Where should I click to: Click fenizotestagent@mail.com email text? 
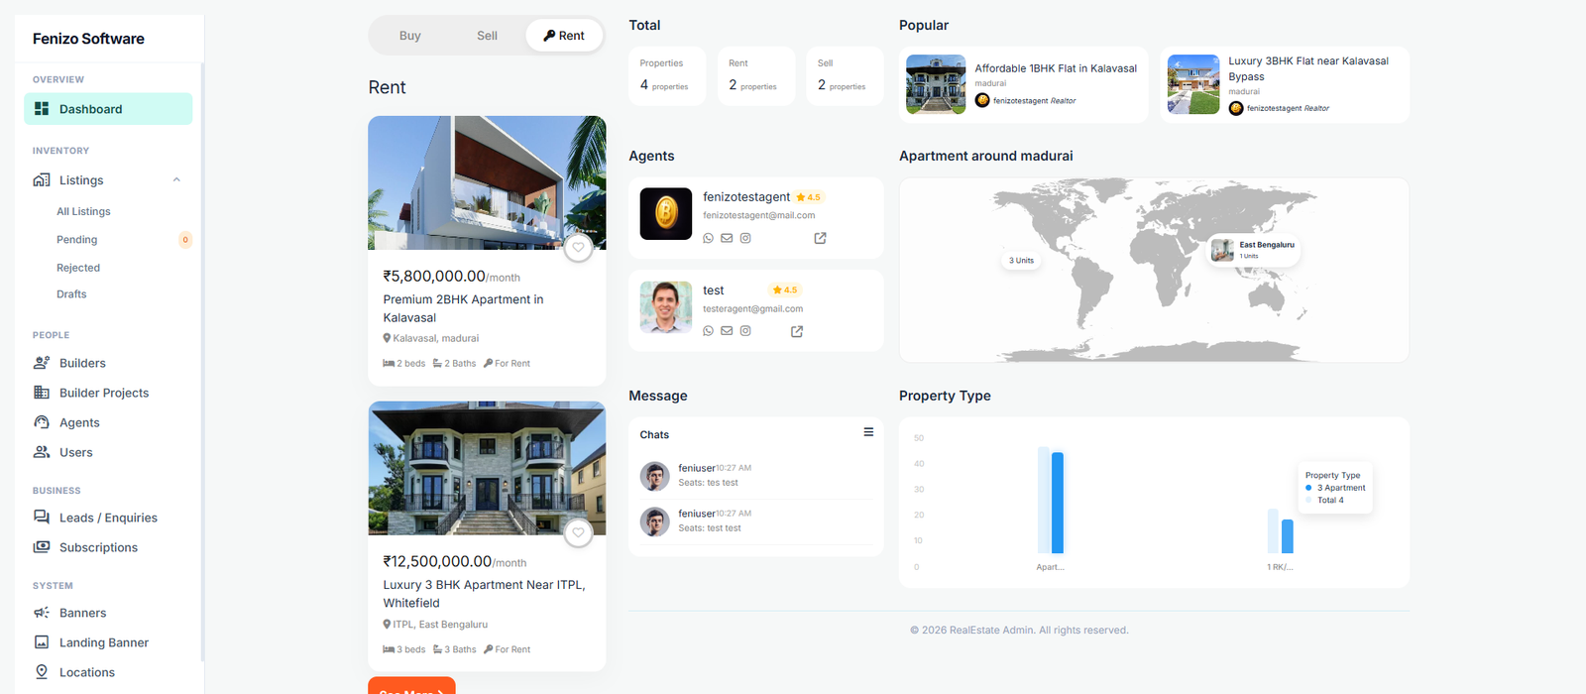(759, 215)
